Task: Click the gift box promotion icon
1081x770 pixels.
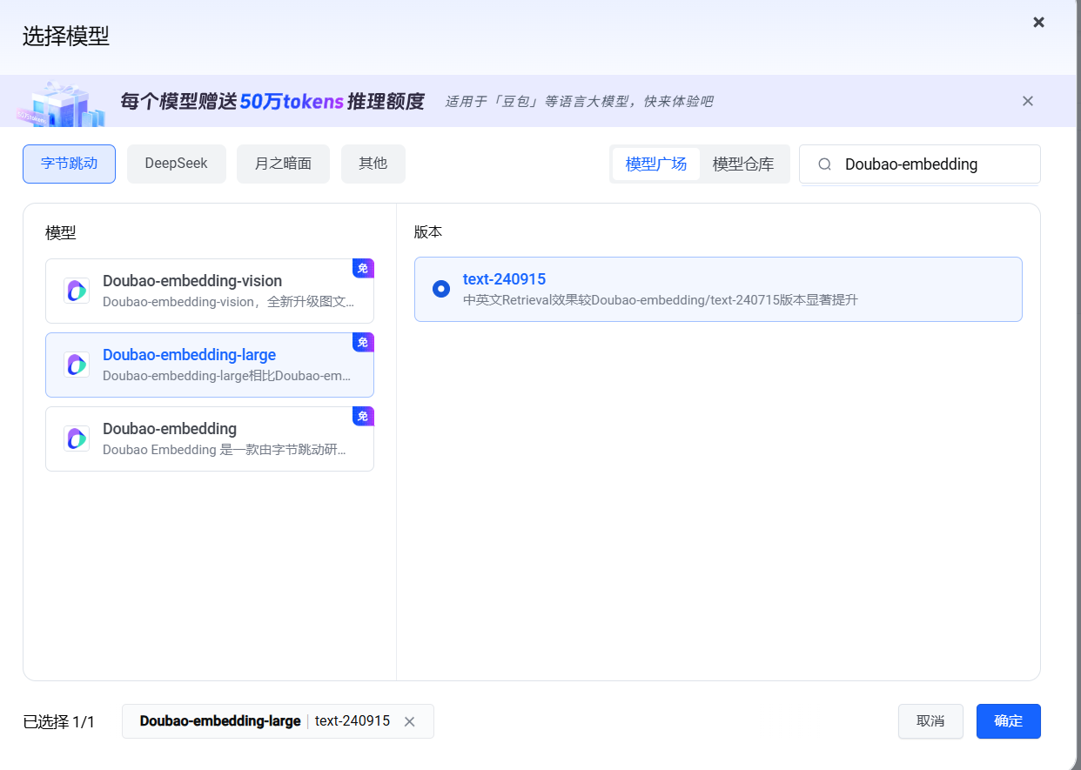Action: pyautogui.click(x=61, y=104)
